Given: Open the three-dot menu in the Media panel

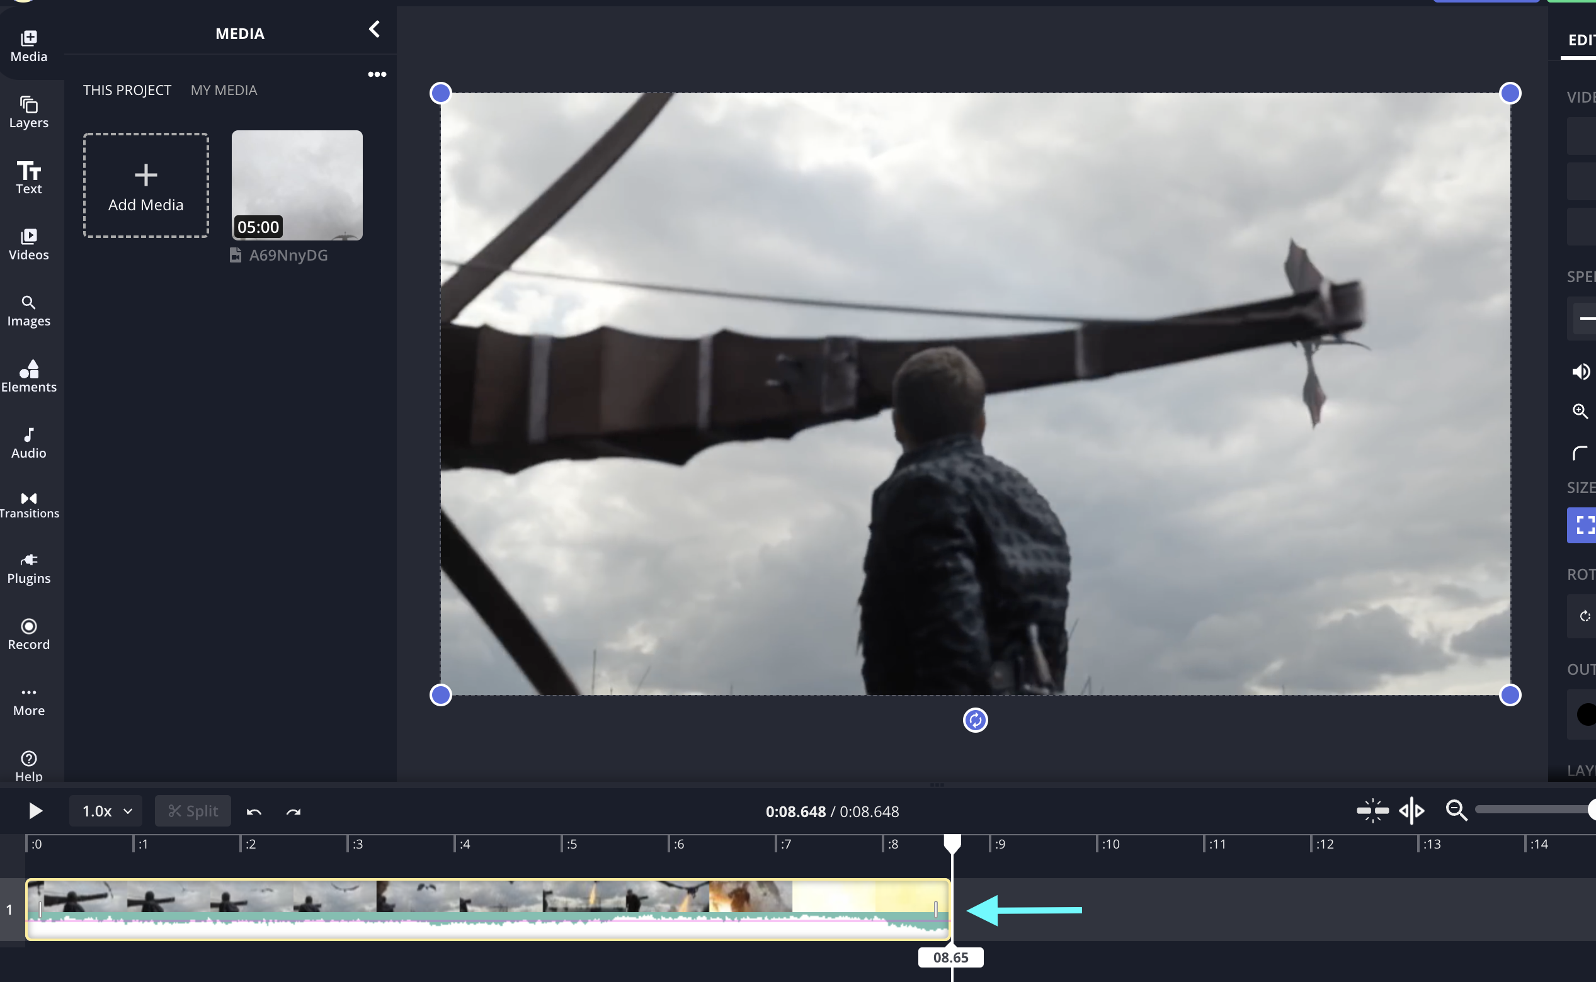Looking at the screenshot, I should tap(377, 74).
